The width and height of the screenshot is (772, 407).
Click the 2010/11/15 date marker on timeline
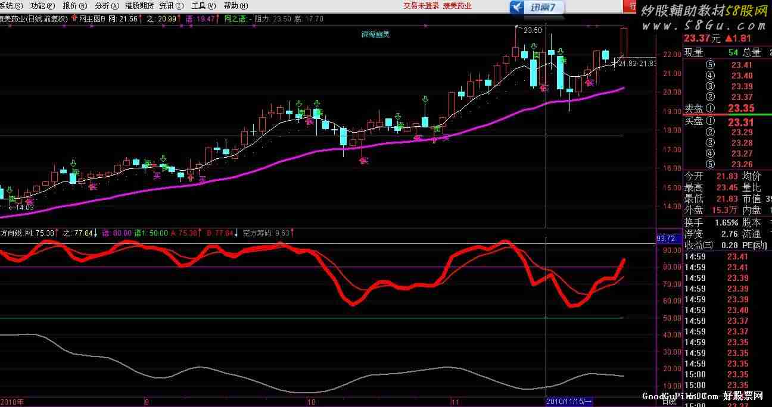pyautogui.click(x=569, y=401)
